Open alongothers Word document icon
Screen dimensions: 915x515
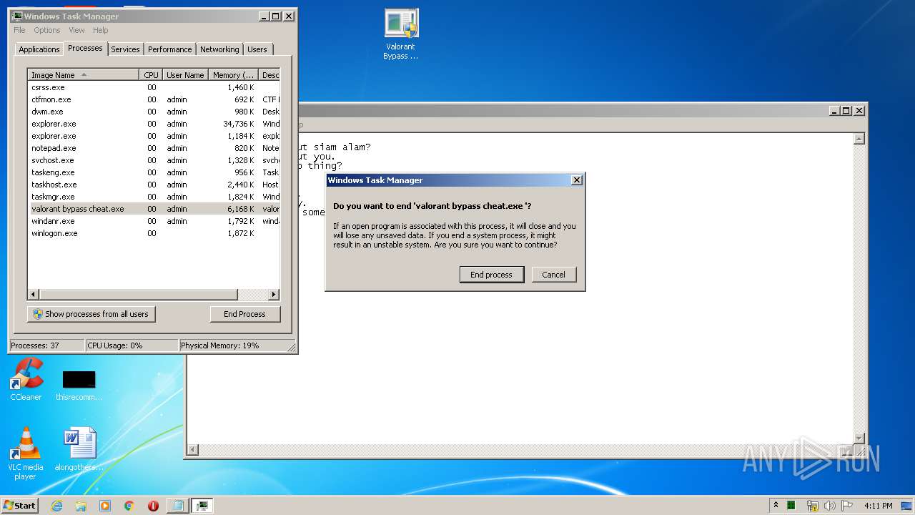pyautogui.click(x=79, y=449)
